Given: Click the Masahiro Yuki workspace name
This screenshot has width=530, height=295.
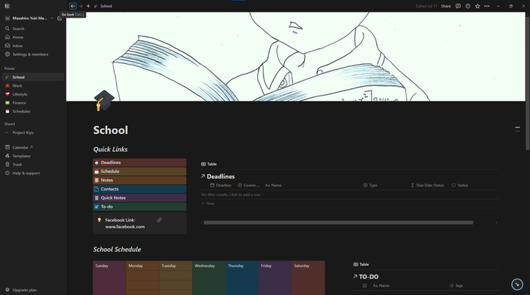Looking at the screenshot, I should click(29, 18).
